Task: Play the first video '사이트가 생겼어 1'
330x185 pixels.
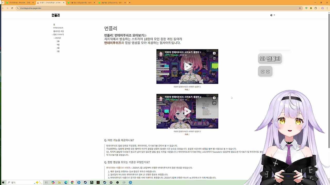Action: click(x=187, y=67)
